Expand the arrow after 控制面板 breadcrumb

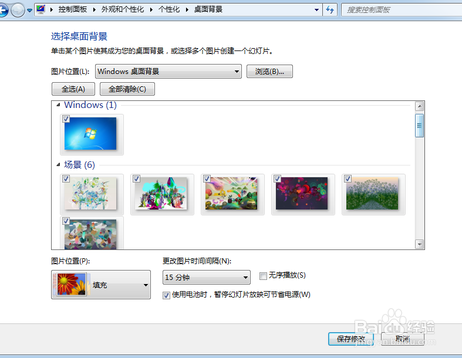(95, 10)
